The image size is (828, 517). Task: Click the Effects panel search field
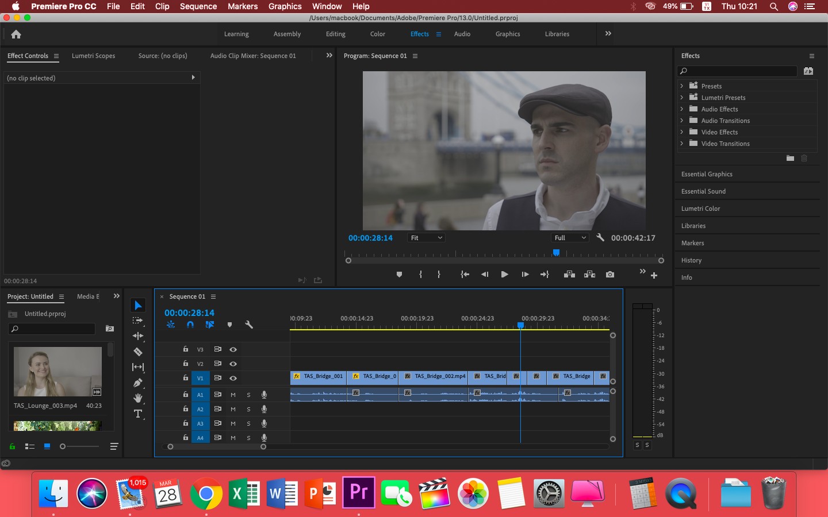[x=738, y=71]
